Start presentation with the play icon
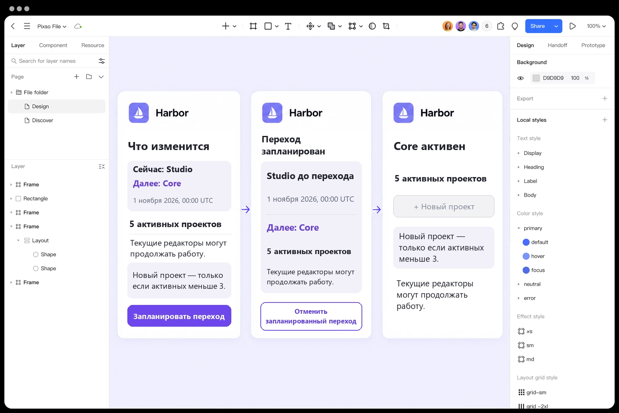 [x=573, y=26]
